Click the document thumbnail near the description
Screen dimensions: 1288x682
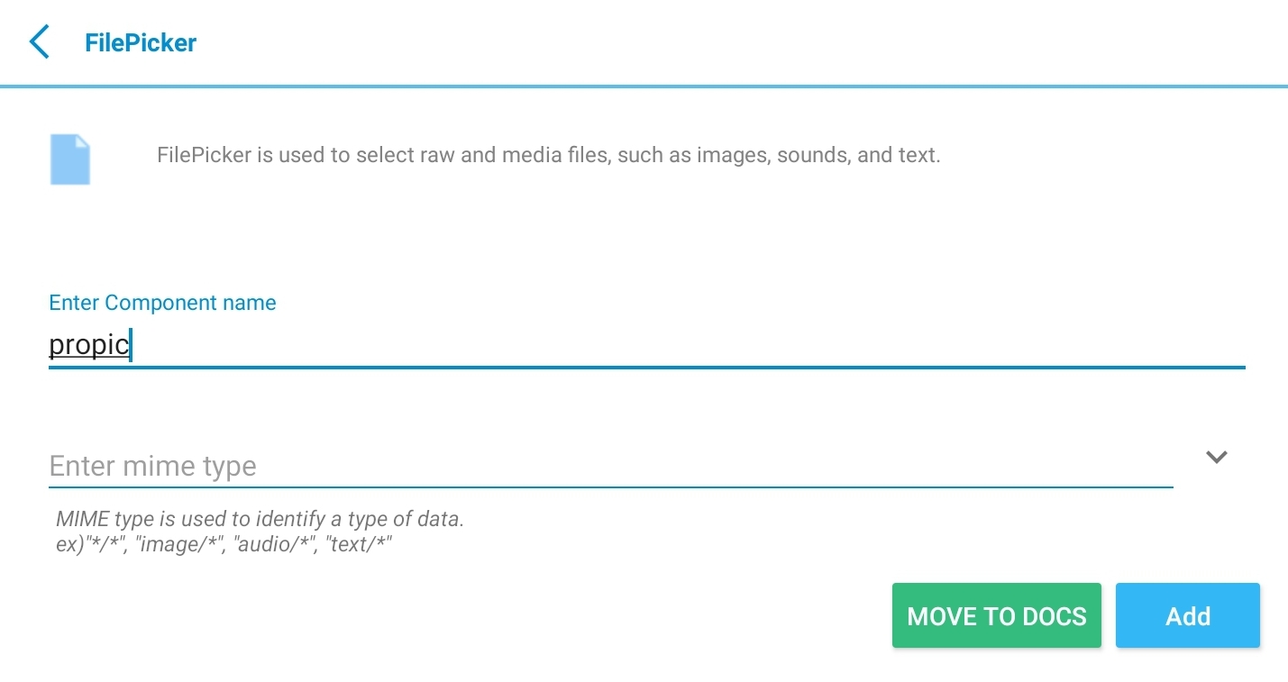point(69,159)
